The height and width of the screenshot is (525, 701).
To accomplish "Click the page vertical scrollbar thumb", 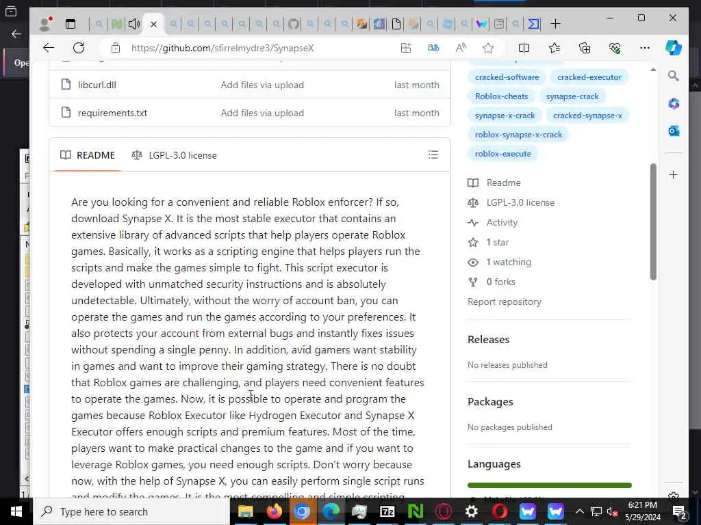I will tap(653, 222).
